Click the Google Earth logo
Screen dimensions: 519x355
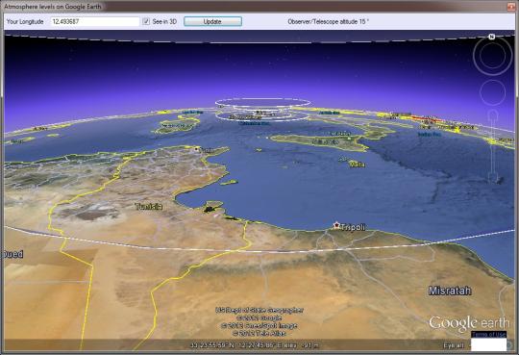tap(469, 323)
